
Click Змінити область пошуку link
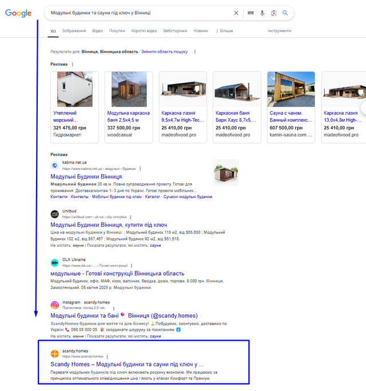[x=164, y=52]
